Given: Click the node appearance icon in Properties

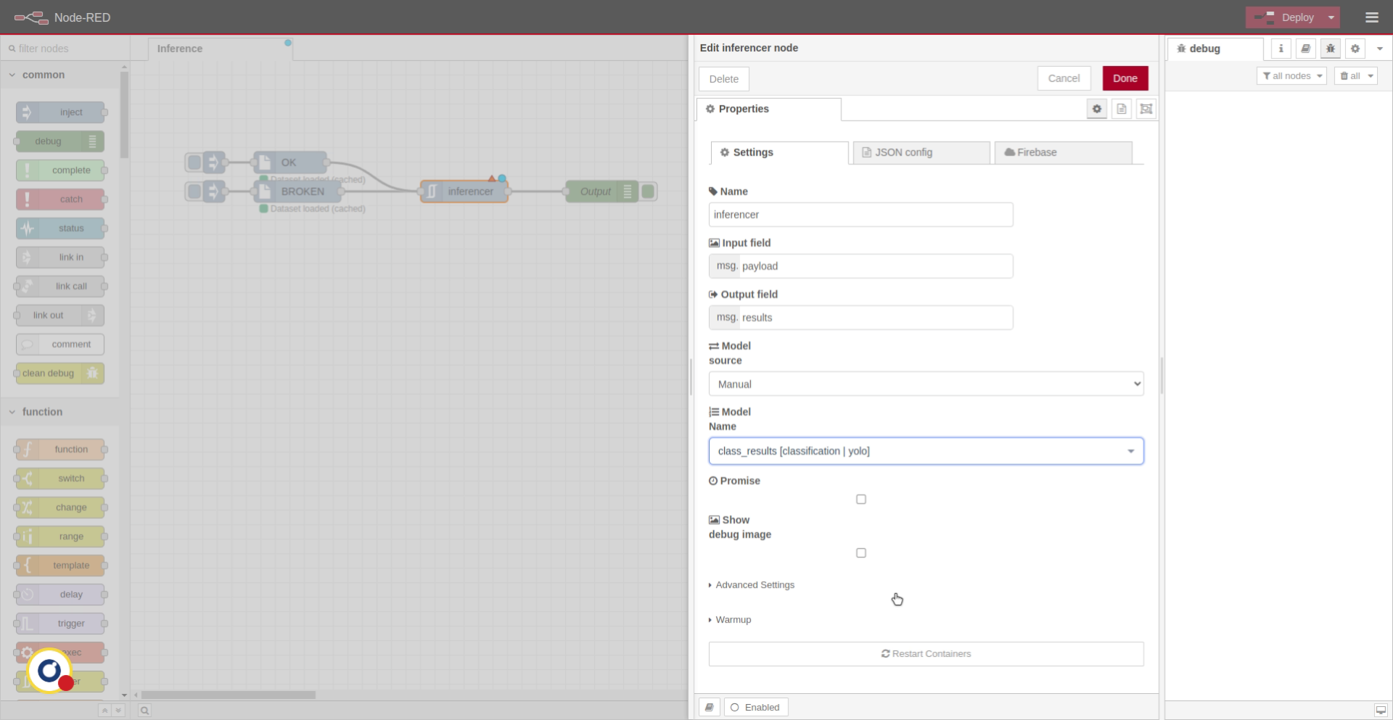Looking at the screenshot, I should point(1146,109).
